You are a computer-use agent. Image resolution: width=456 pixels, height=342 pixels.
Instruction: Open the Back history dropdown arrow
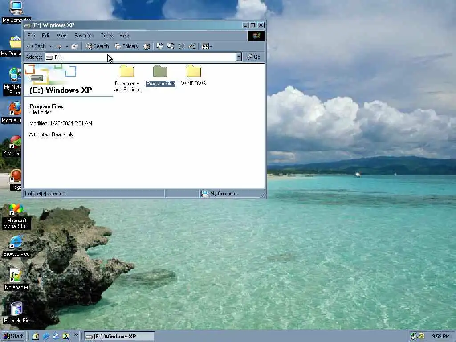tap(50, 46)
